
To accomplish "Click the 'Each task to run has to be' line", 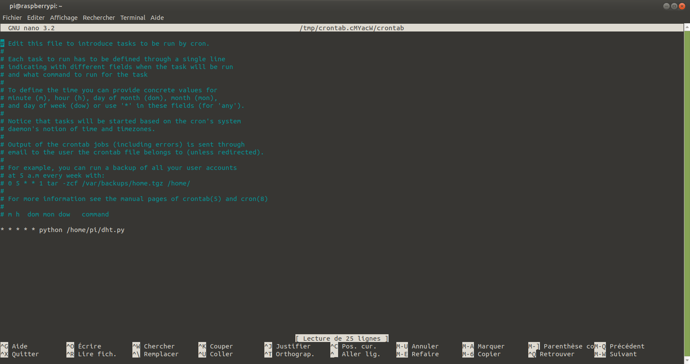I will coord(113,59).
